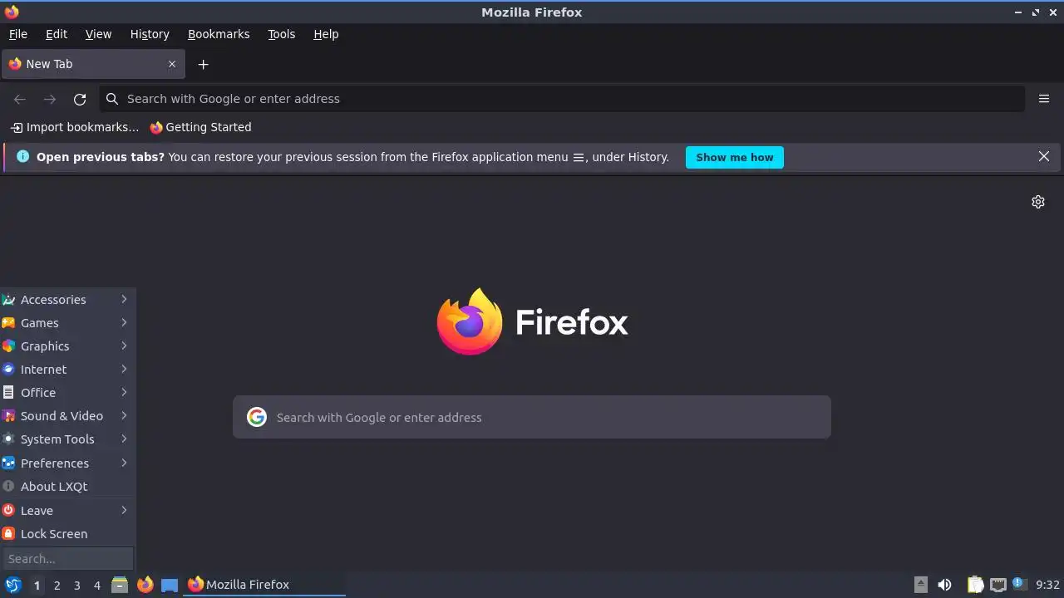Open the Getting Started bookmark
Image resolution: width=1064 pixels, height=598 pixels.
200,127
